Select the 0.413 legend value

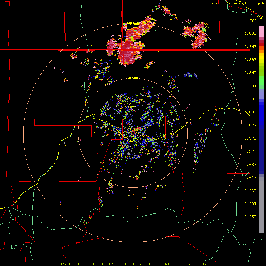click(250, 178)
